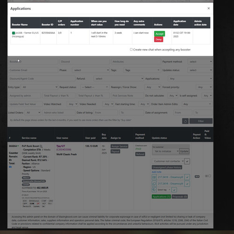Deny the jos3dk booster application

[x=159, y=39]
